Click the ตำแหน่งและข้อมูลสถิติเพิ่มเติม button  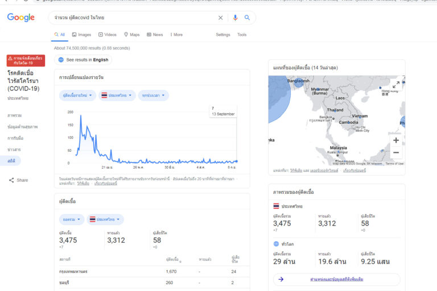pos(337,280)
